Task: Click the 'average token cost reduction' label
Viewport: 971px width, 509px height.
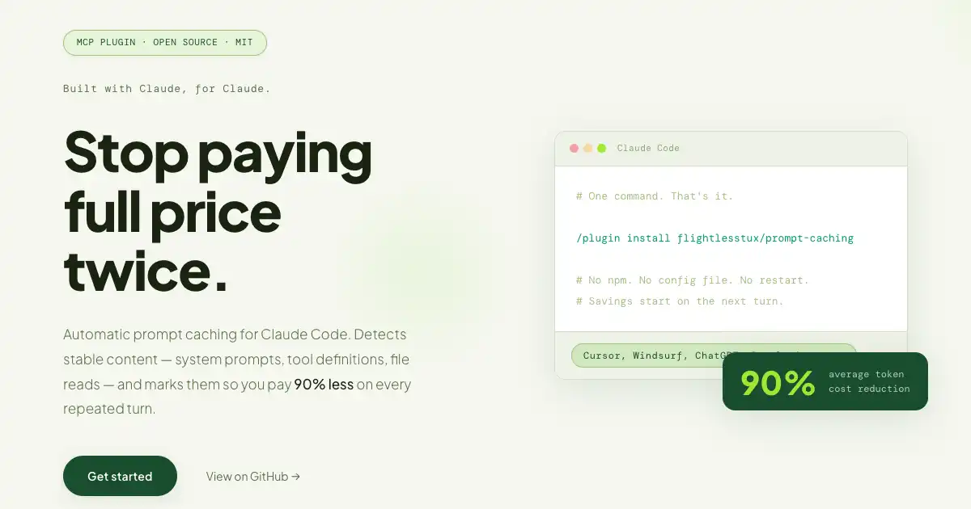Action: 869,382
